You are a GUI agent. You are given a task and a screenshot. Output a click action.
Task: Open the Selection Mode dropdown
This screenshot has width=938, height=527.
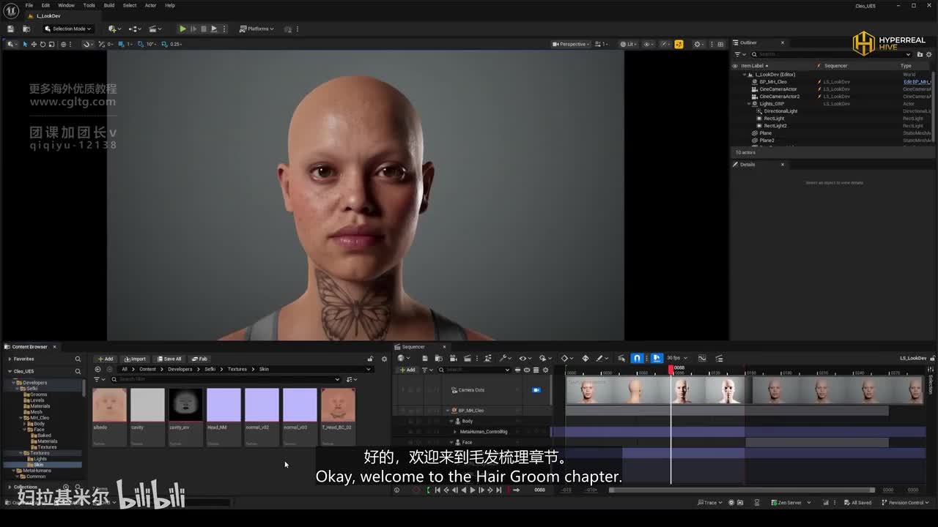click(x=67, y=29)
